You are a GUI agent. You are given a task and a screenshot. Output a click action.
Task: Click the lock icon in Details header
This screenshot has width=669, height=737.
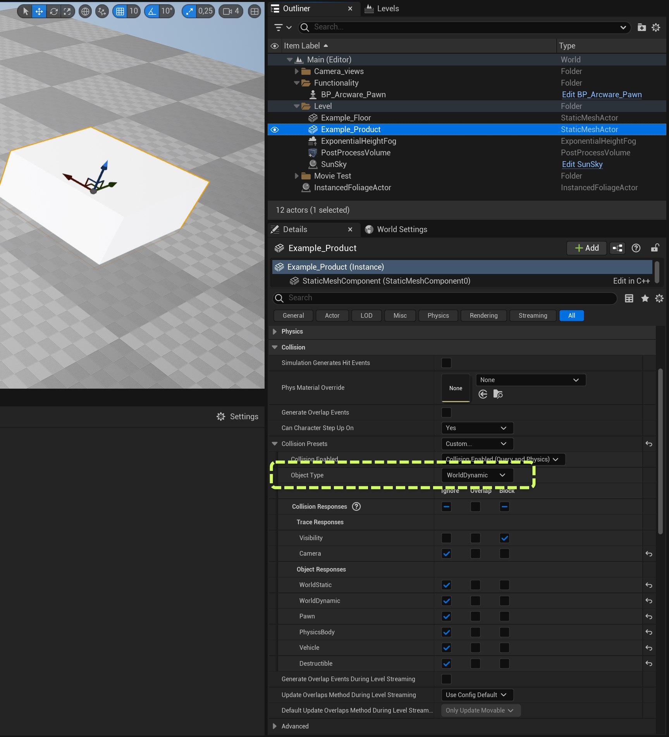coord(655,248)
